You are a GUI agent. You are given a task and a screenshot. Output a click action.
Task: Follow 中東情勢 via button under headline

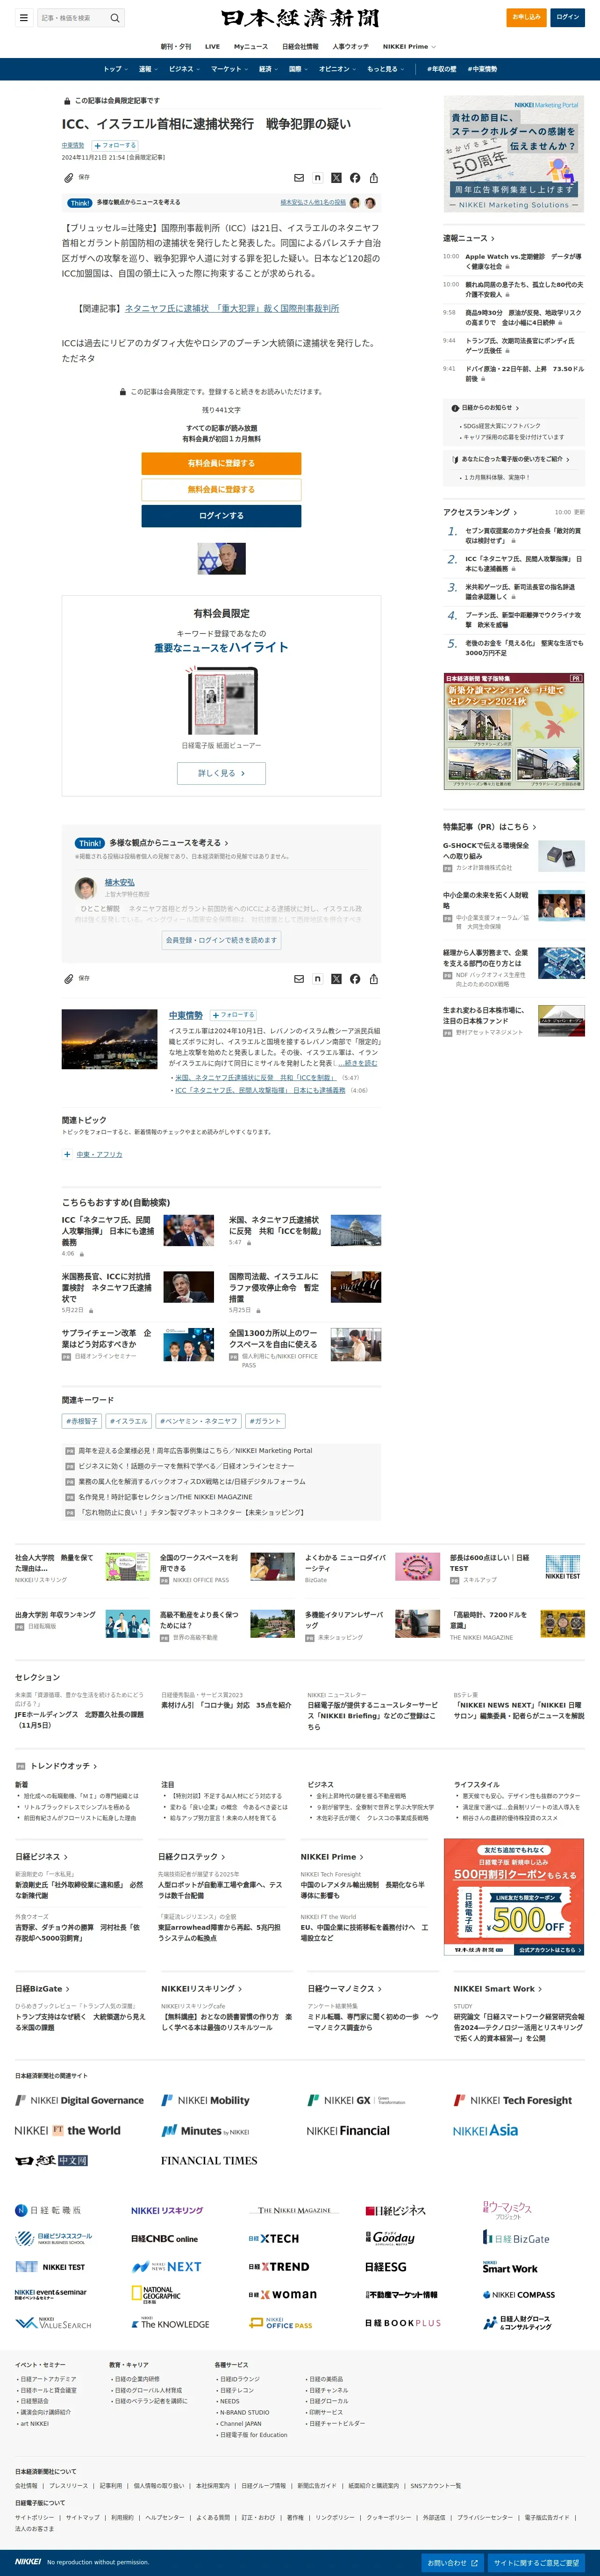[x=115, y=145]
